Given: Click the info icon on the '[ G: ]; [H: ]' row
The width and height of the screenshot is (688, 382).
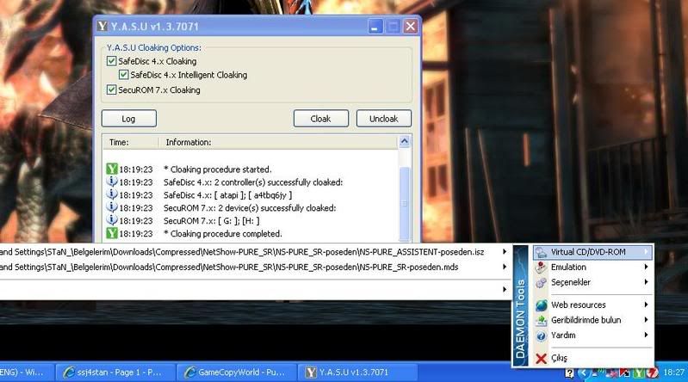Looking at the screenshot, I should click(112, 219).
